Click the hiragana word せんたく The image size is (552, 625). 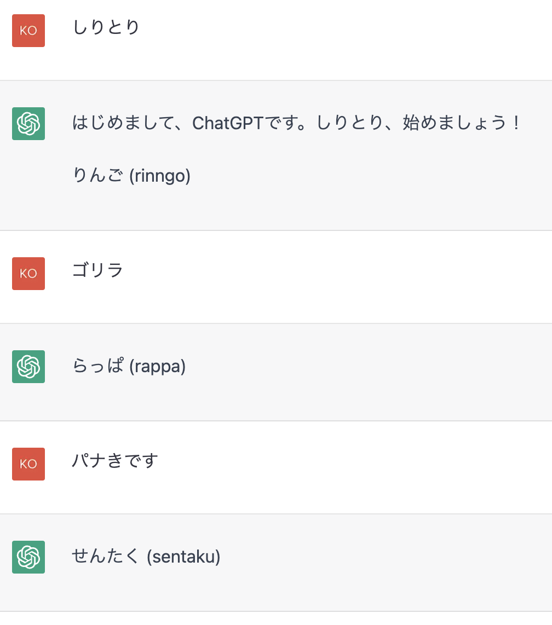click(106, 556)
